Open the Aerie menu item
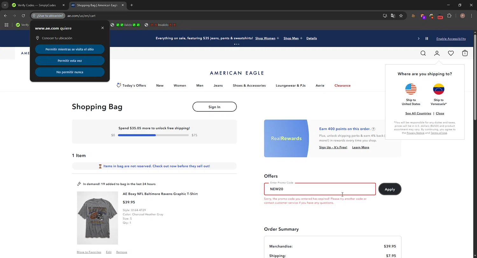The width and height of the screenshot is (477, 258). pyautogui.click(x=320, y=85)
